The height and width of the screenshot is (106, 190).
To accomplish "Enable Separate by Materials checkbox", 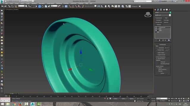I will click(160, 62).
